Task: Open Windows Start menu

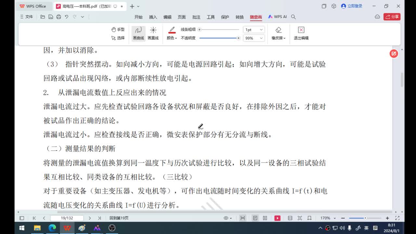Action: coord(22,228)
